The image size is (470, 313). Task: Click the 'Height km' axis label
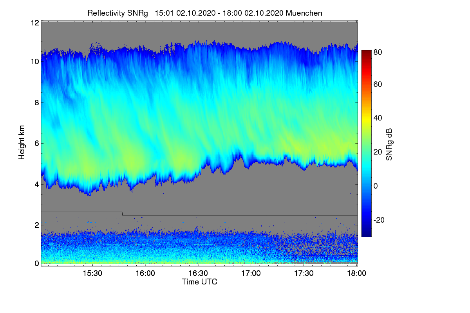pyautogui.click(x=22, y=142)
